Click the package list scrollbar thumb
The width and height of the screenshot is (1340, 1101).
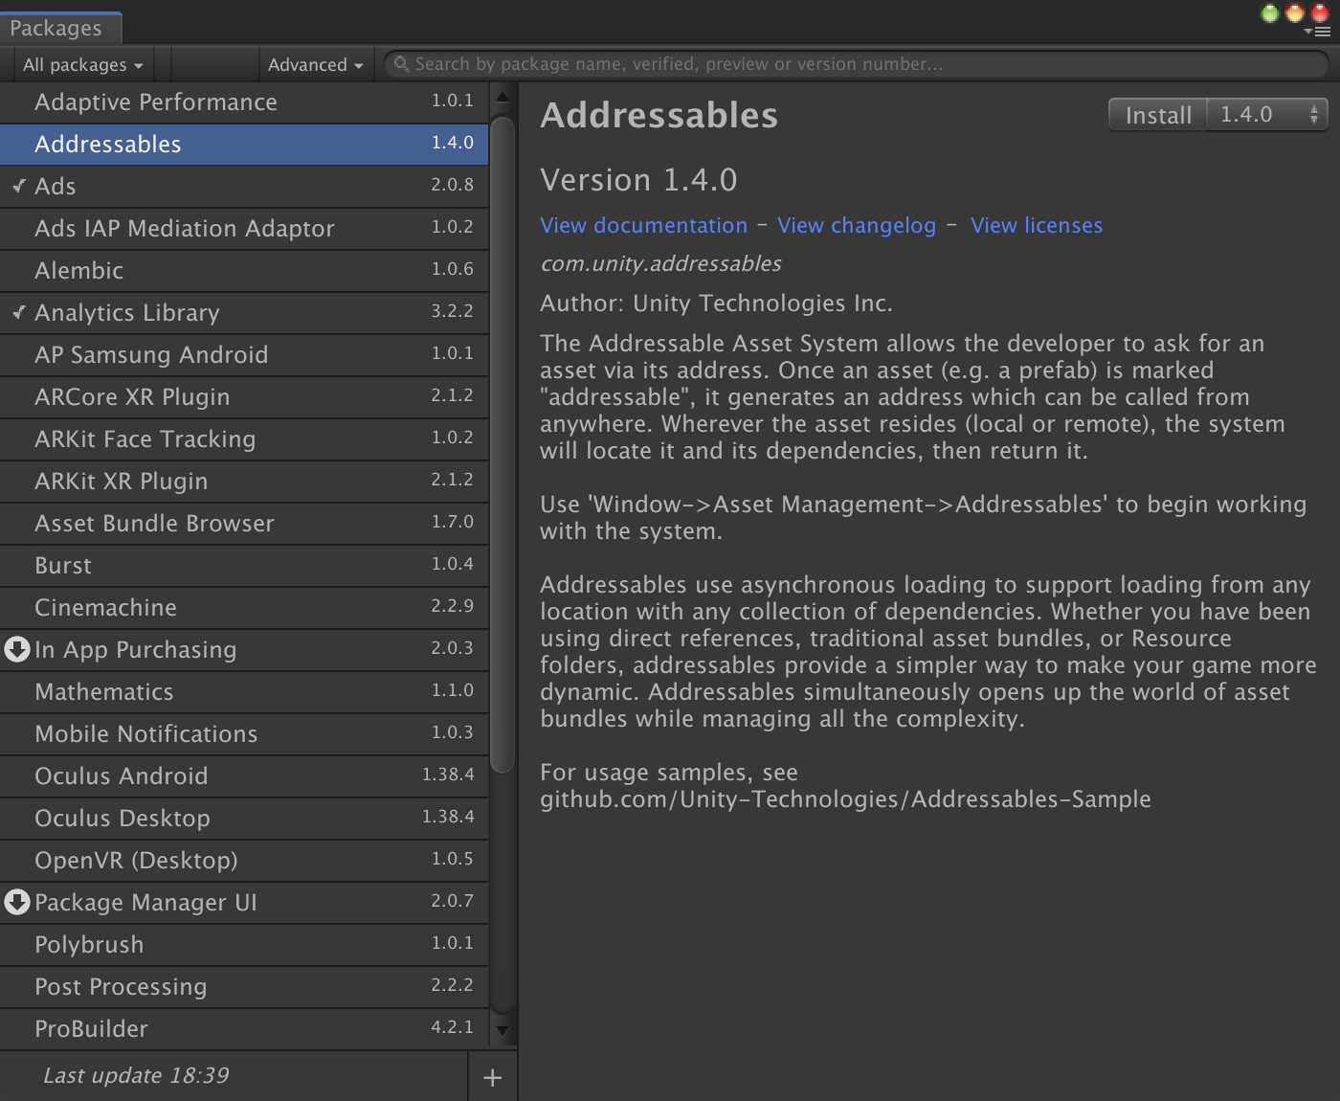point(502,440)
